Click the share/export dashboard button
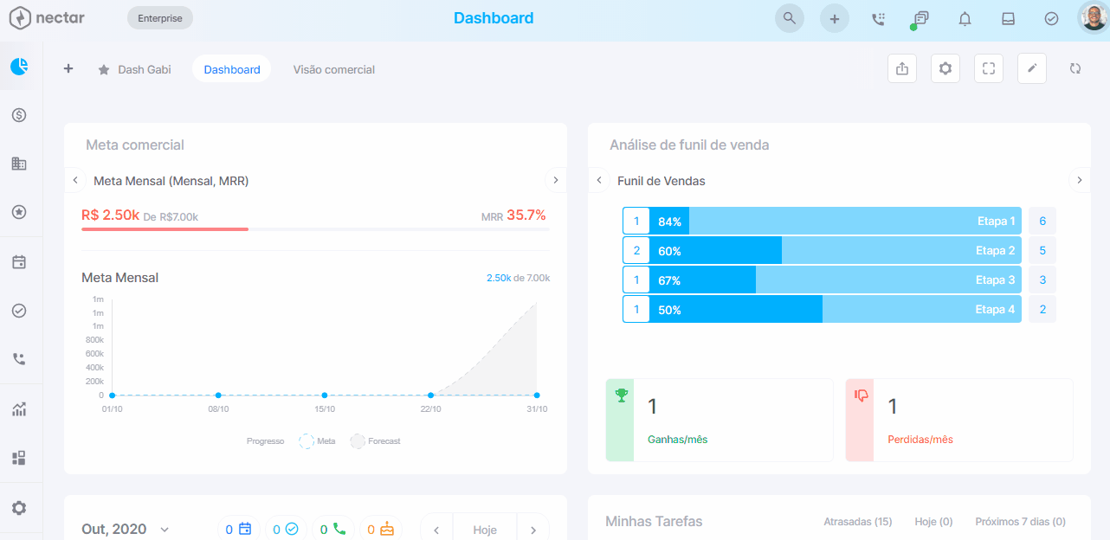Image resolution: width=1110 pixels, height=540 pixels. pyautogui.click(x=902, y=68)
